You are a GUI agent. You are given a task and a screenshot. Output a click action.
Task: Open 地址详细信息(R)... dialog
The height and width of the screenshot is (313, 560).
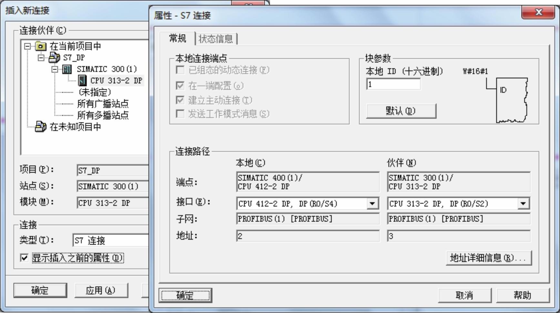point(488,258)
